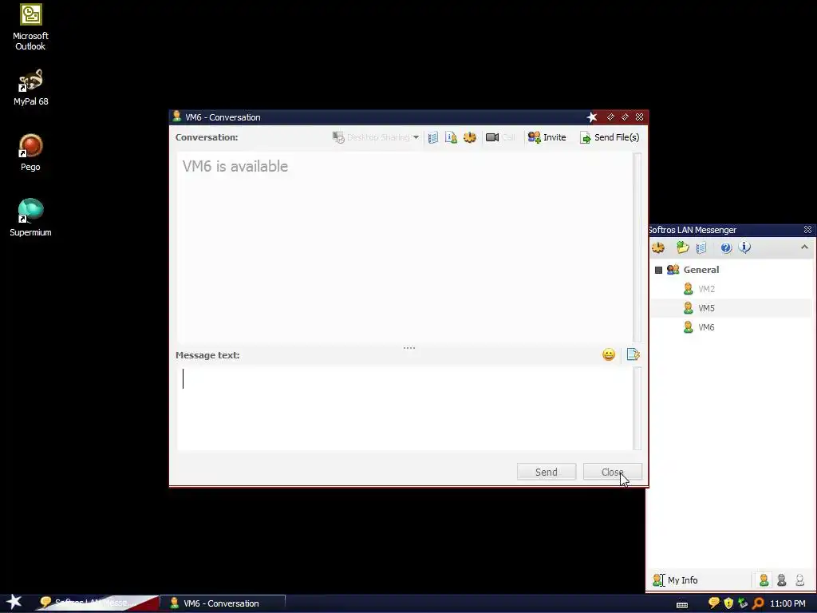
Task: Click the conversation history area showing VM6 is available
Action: click(405, 247)
